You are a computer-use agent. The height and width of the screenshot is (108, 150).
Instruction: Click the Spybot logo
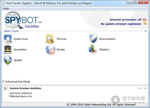click(21, 20)
